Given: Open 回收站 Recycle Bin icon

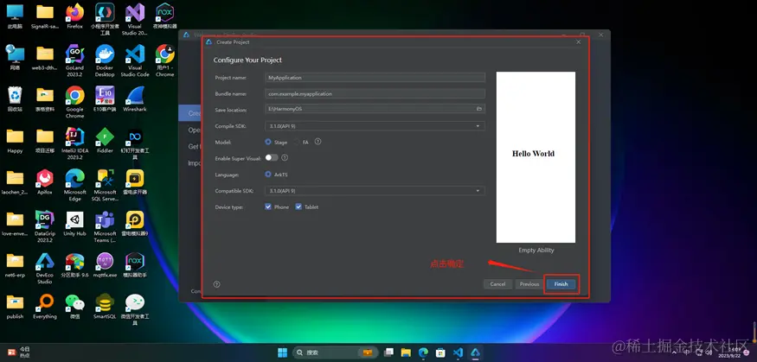Looking at the screenshot, I should 15,98.
